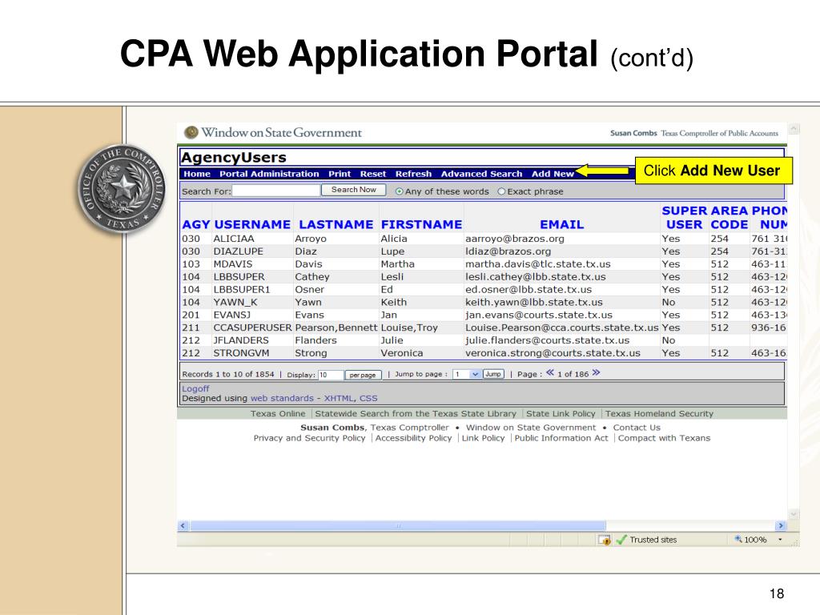The image size is (820, 615).
Task: Click the Display records count field
Action: coord(331,375)
